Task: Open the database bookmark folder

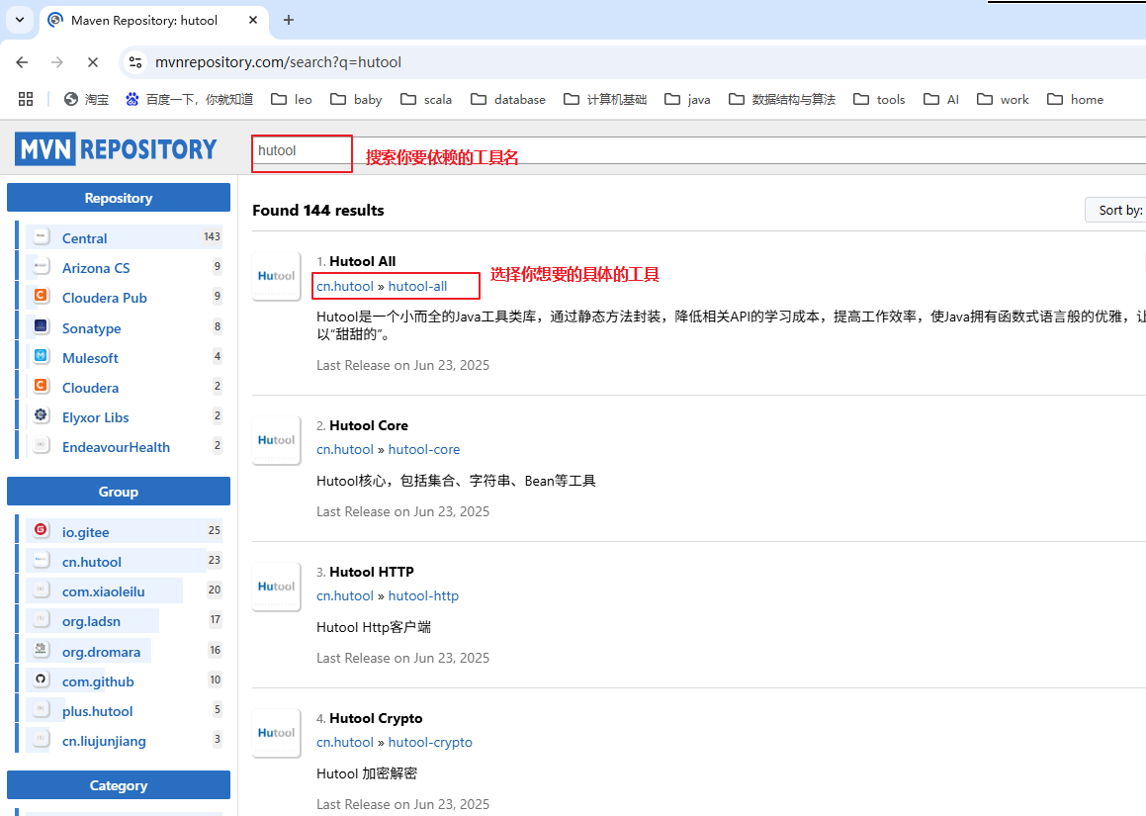Action: pyautogui.click(x=508, y=100)
